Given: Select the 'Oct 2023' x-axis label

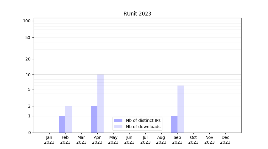Looking at the screenshot, I should point(193,140).
